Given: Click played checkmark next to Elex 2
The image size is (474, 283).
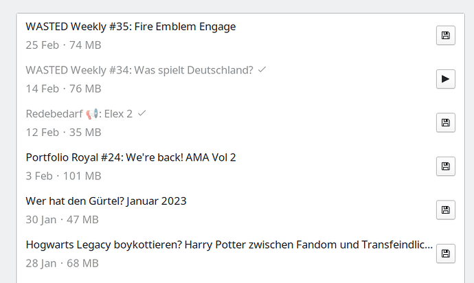Looking at the screenshot, I should [142, 113].
